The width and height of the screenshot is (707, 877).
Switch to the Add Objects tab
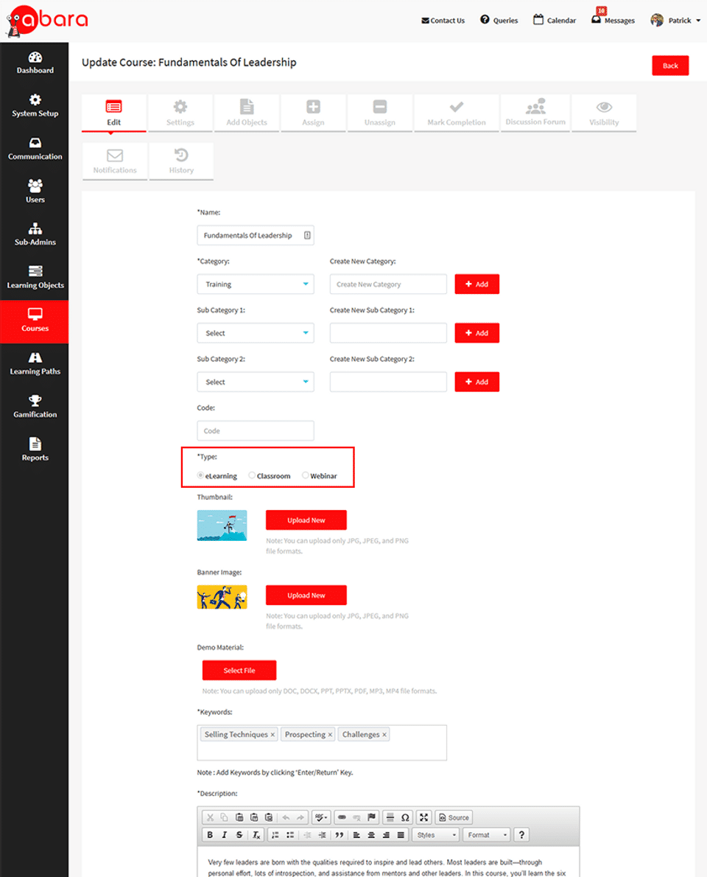pyautogui.click(x=247, y=113)
